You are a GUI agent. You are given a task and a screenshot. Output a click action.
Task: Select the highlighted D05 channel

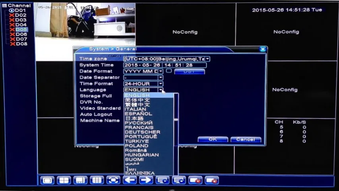click(21, 29)
